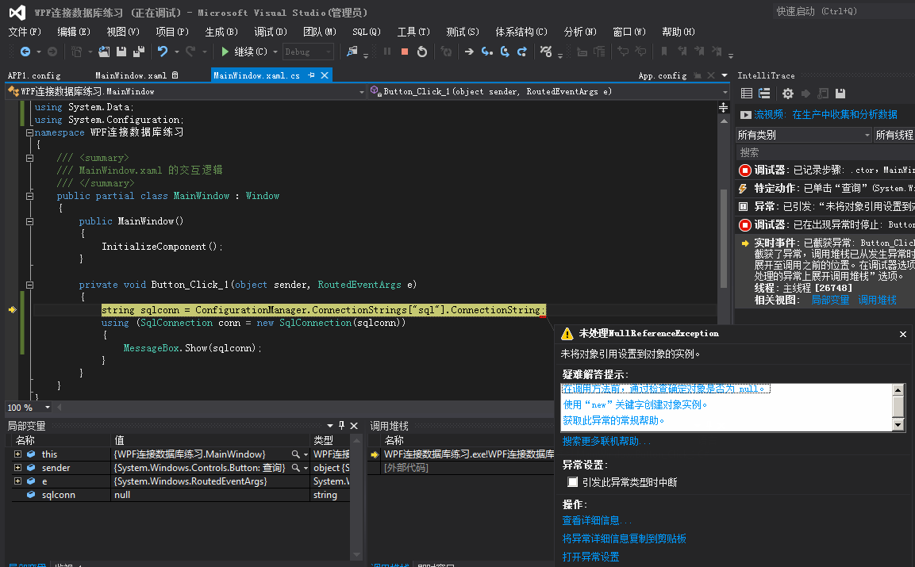Image resolution: width=915 pixels, height=567 pixels.
Task: Click 'Copy exception detail to clipboard' link
Action: [x=624, y=539]
